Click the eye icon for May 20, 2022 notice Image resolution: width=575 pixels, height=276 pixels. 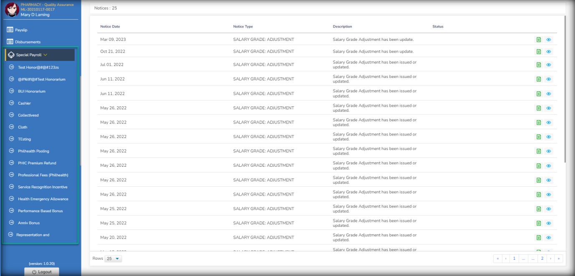[549, 238]
